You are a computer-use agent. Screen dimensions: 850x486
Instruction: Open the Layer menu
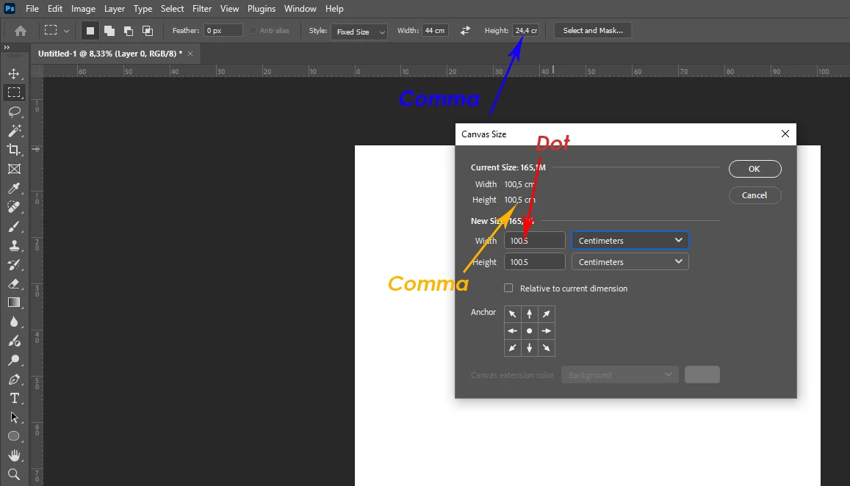(x=115, y=9)
